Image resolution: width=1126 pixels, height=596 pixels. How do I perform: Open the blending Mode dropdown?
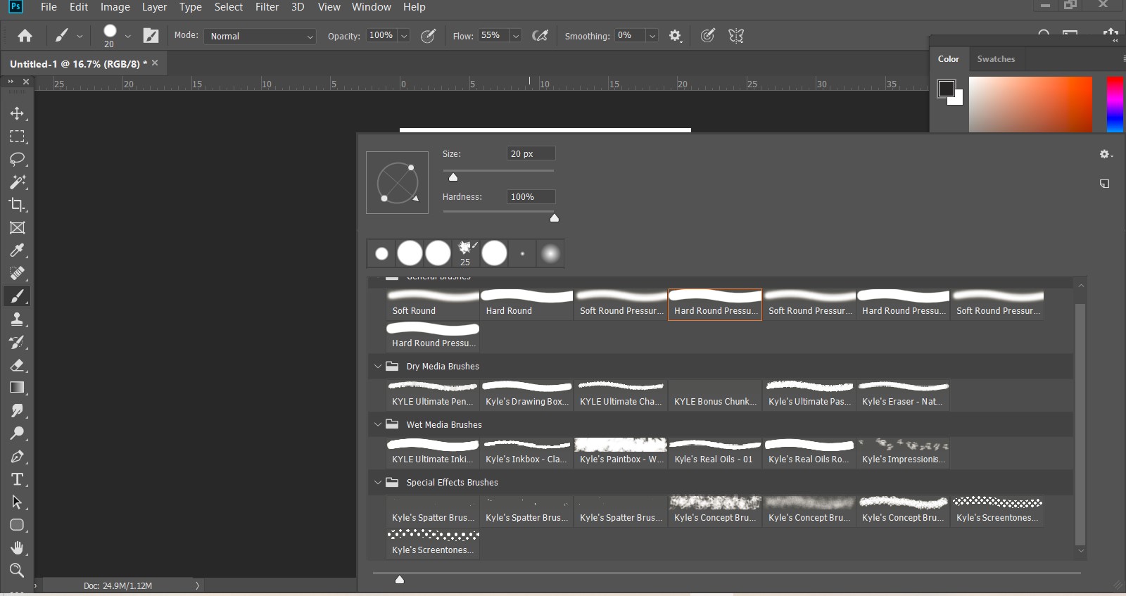[260, 36]
